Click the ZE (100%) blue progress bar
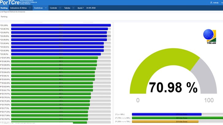The width and height of the screenshot is (223, 125). tap(61, 25)
